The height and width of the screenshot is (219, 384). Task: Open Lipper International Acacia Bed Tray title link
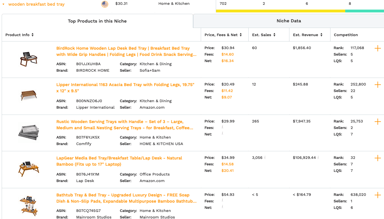point(125,88)
